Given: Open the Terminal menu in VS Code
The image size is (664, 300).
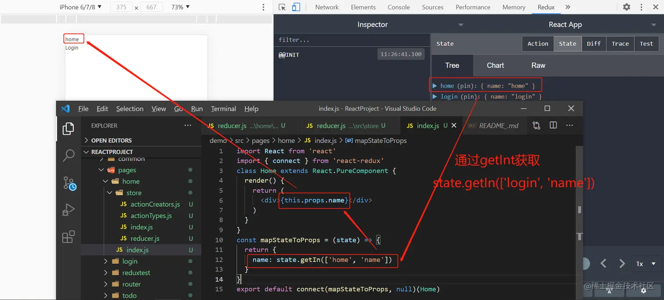Looking at the screenshot, I should tap(224, 108).
